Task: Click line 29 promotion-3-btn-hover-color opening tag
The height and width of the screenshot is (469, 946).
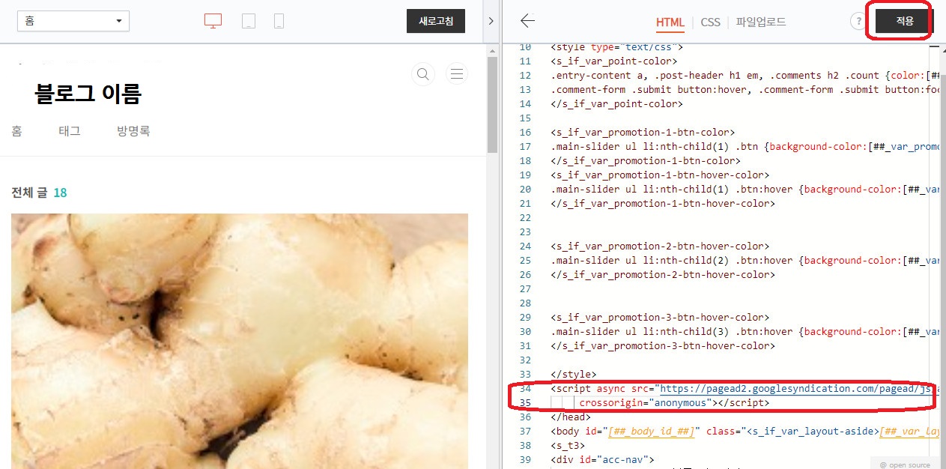Action: click(x=660, y=317)
